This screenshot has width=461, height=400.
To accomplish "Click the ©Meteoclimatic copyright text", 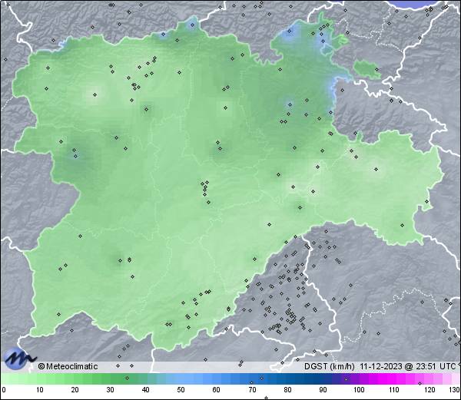I will click(68, 366).
